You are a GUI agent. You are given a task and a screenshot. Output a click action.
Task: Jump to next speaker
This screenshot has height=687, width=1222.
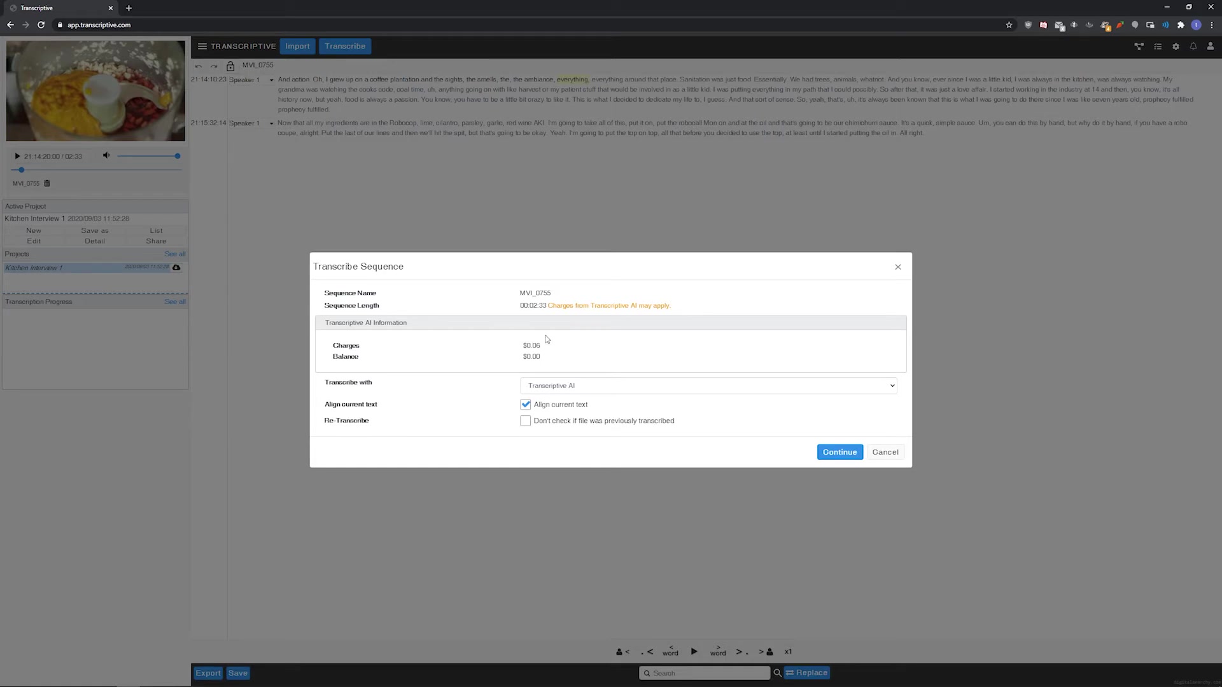(x=766, y=652)
